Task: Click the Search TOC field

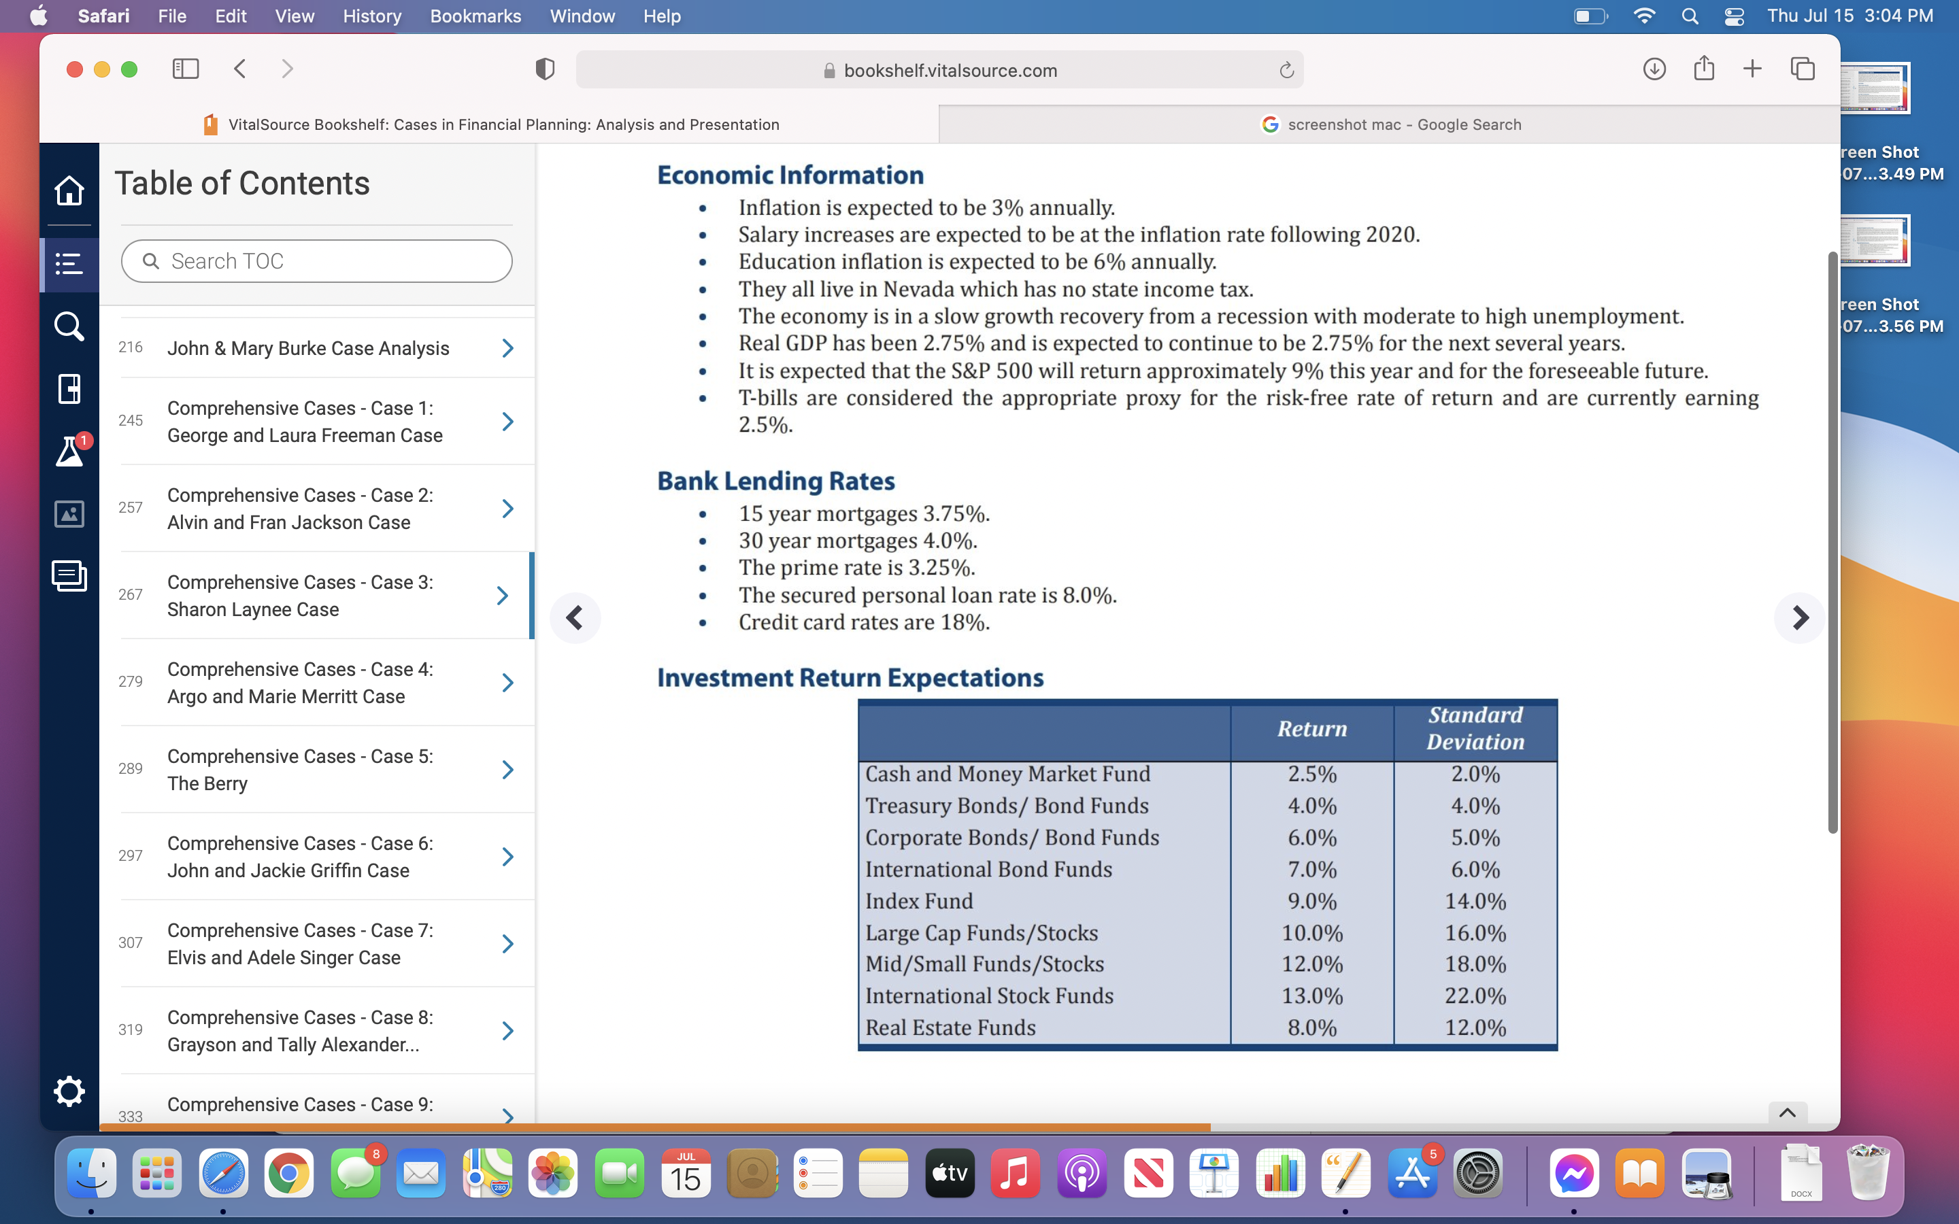Action: (x=316, y=260)
